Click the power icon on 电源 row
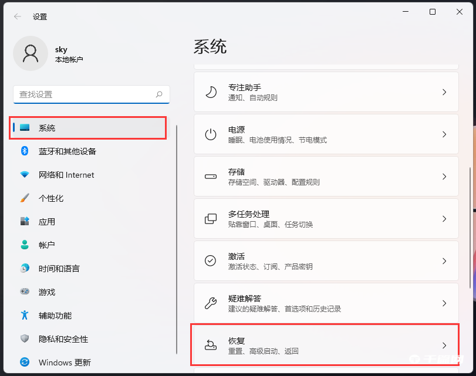This screenshot has width=476, height=376. coord(211,134)
